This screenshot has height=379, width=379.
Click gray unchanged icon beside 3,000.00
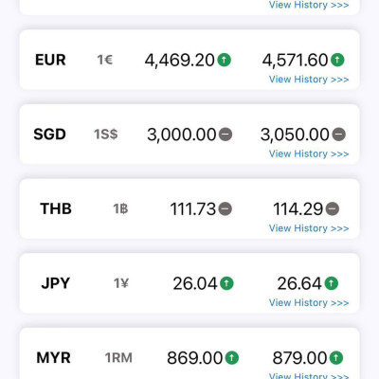click(226, 135)
